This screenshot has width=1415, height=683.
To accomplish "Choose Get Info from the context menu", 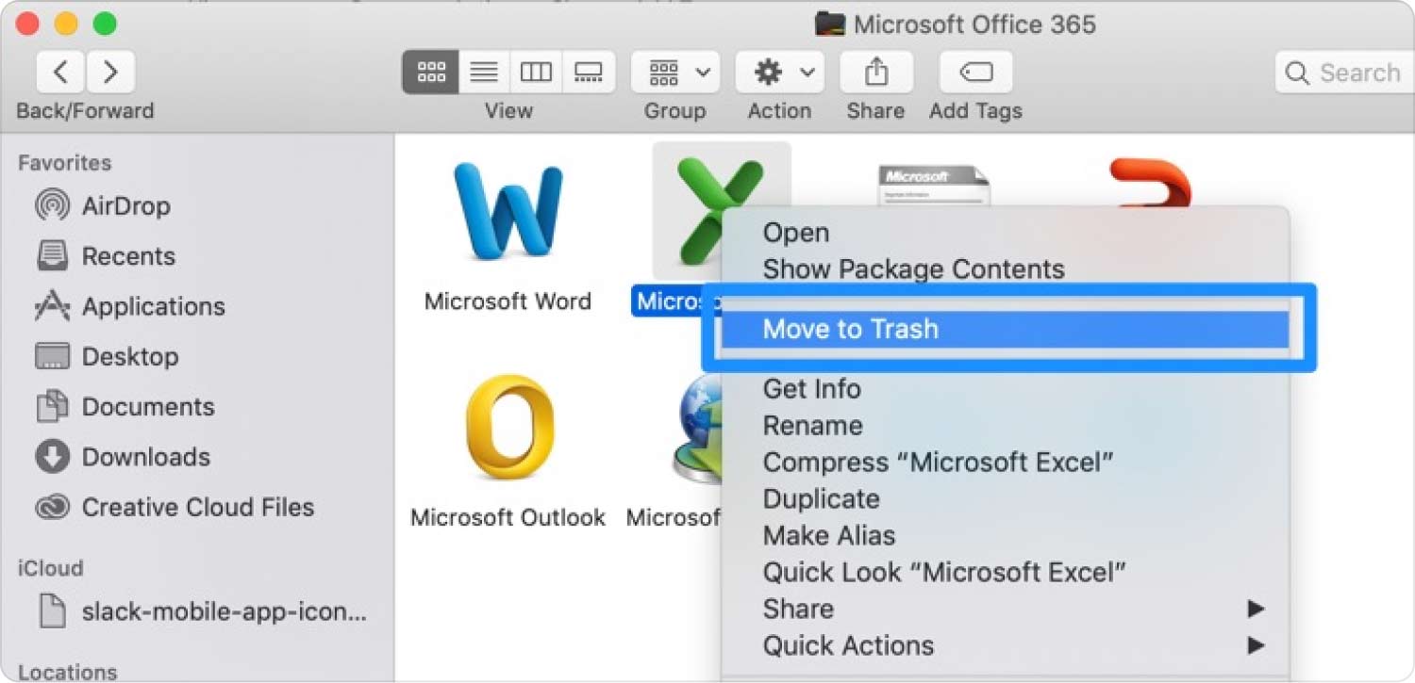I will (811, 388).
